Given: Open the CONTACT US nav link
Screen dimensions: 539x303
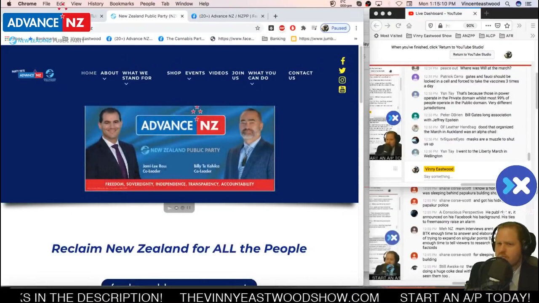Looking at the screenshot, I should click(301, 75).
